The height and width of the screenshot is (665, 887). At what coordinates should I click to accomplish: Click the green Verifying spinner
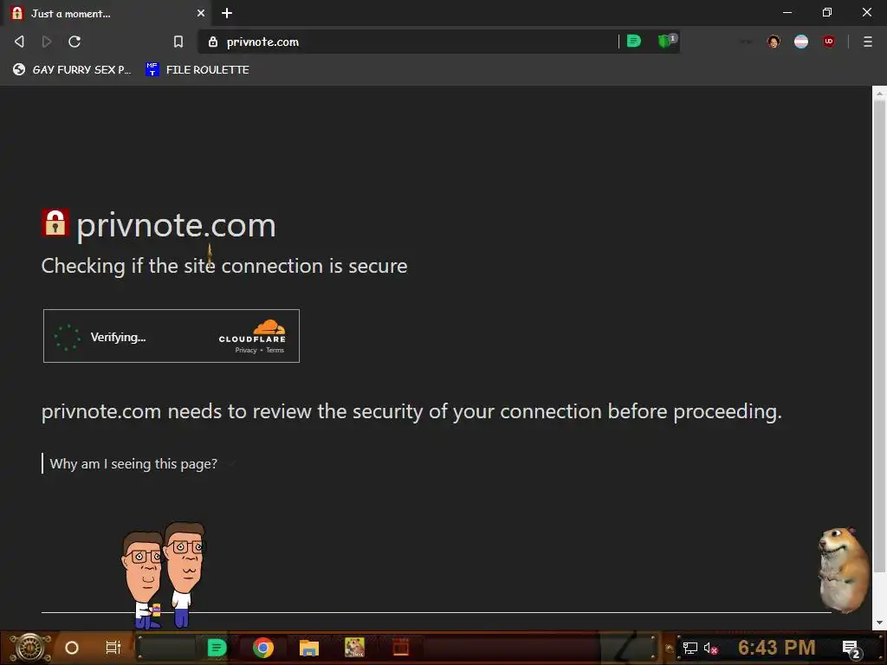tap(67, 337)
